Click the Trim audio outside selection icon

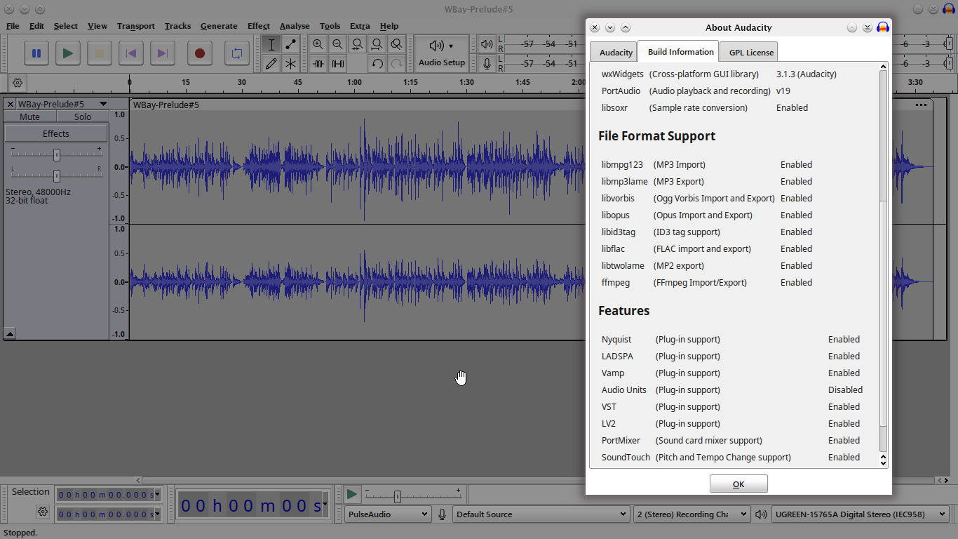coord(318,64)
